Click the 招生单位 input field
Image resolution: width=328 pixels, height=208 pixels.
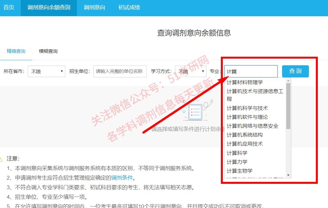tap(120, 71)
